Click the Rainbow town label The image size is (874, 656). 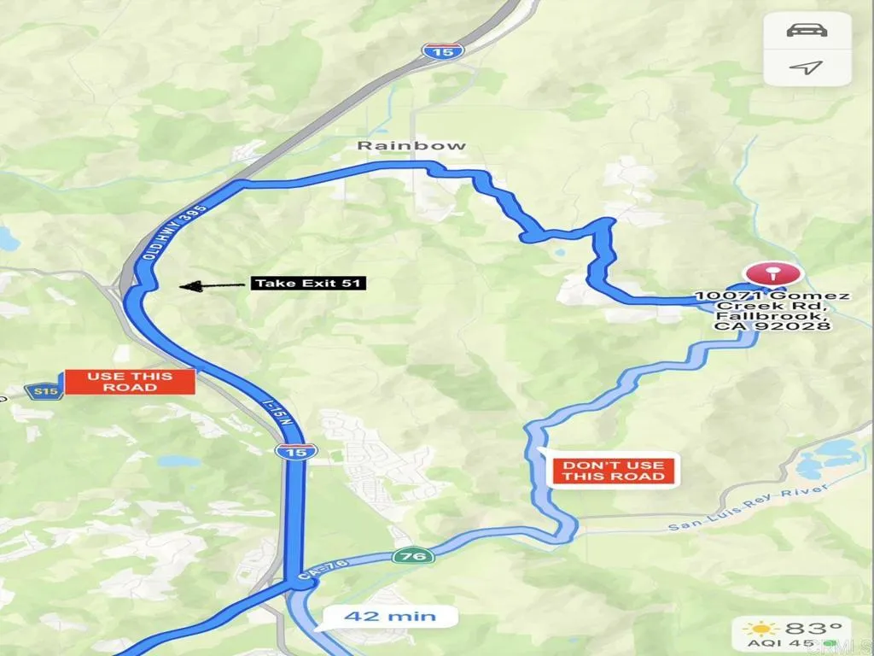click(411, 145)
